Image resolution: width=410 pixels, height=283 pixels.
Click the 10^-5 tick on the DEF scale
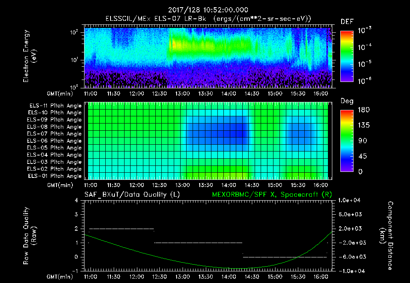click(364, 64)
